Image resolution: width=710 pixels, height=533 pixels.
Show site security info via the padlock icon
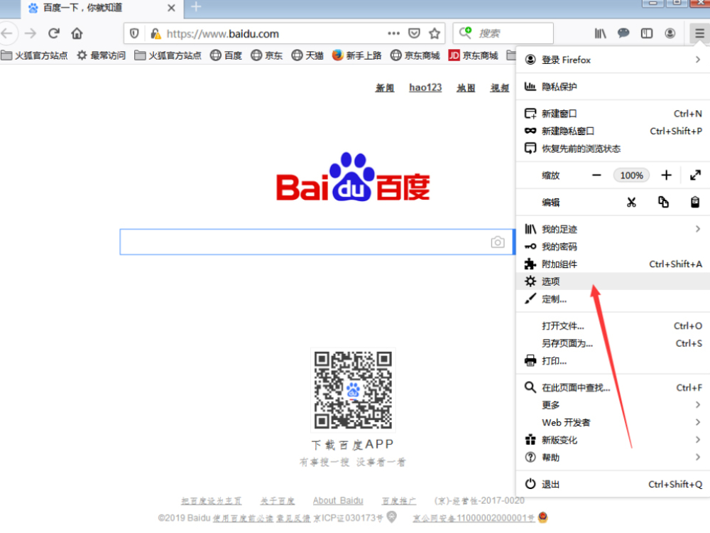coord(155,33)
